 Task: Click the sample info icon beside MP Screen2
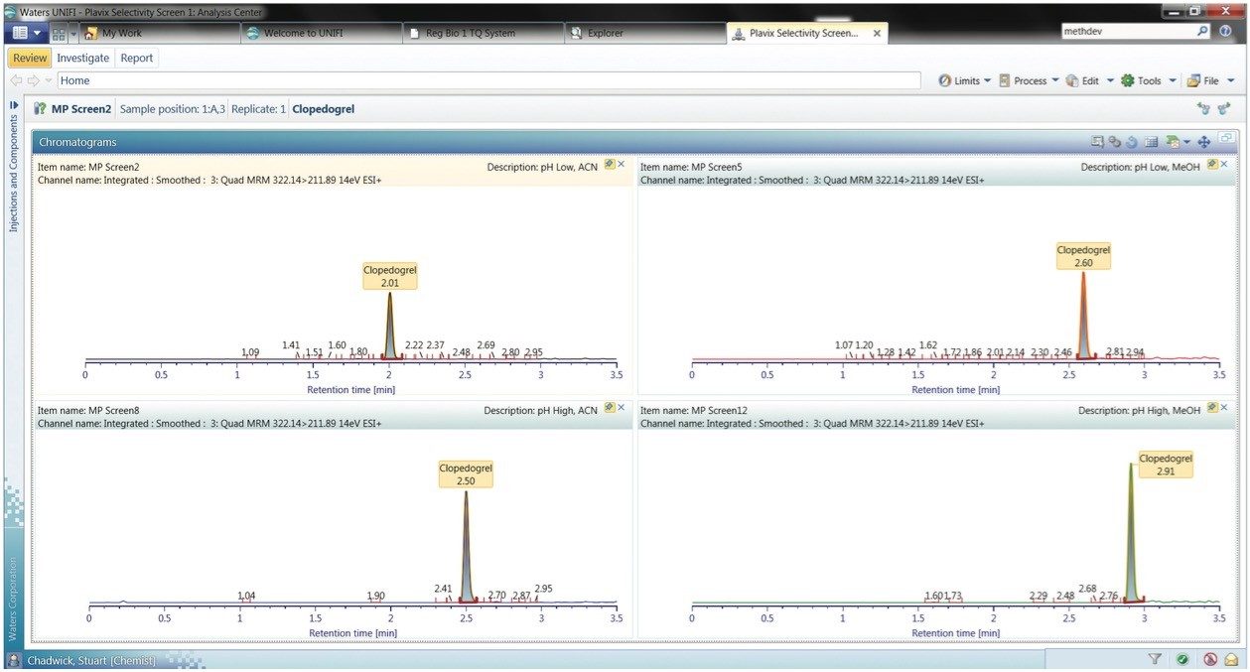[x=41, y=109]
